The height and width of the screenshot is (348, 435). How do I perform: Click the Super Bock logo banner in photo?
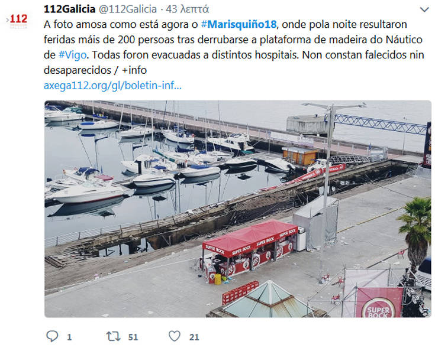tap(379, 303)
